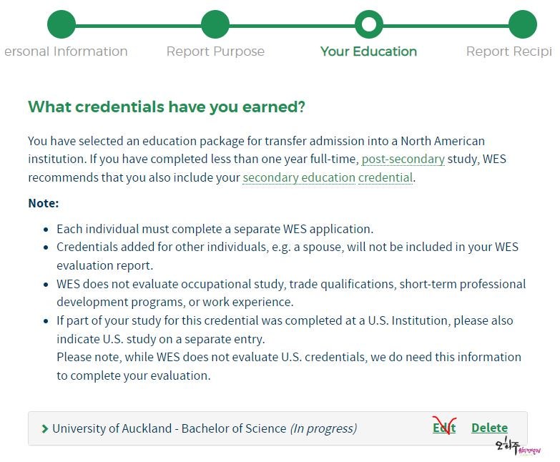Click the current Your Education step circle
This screenshot has width=560, height=462.
tap(368, 24)
